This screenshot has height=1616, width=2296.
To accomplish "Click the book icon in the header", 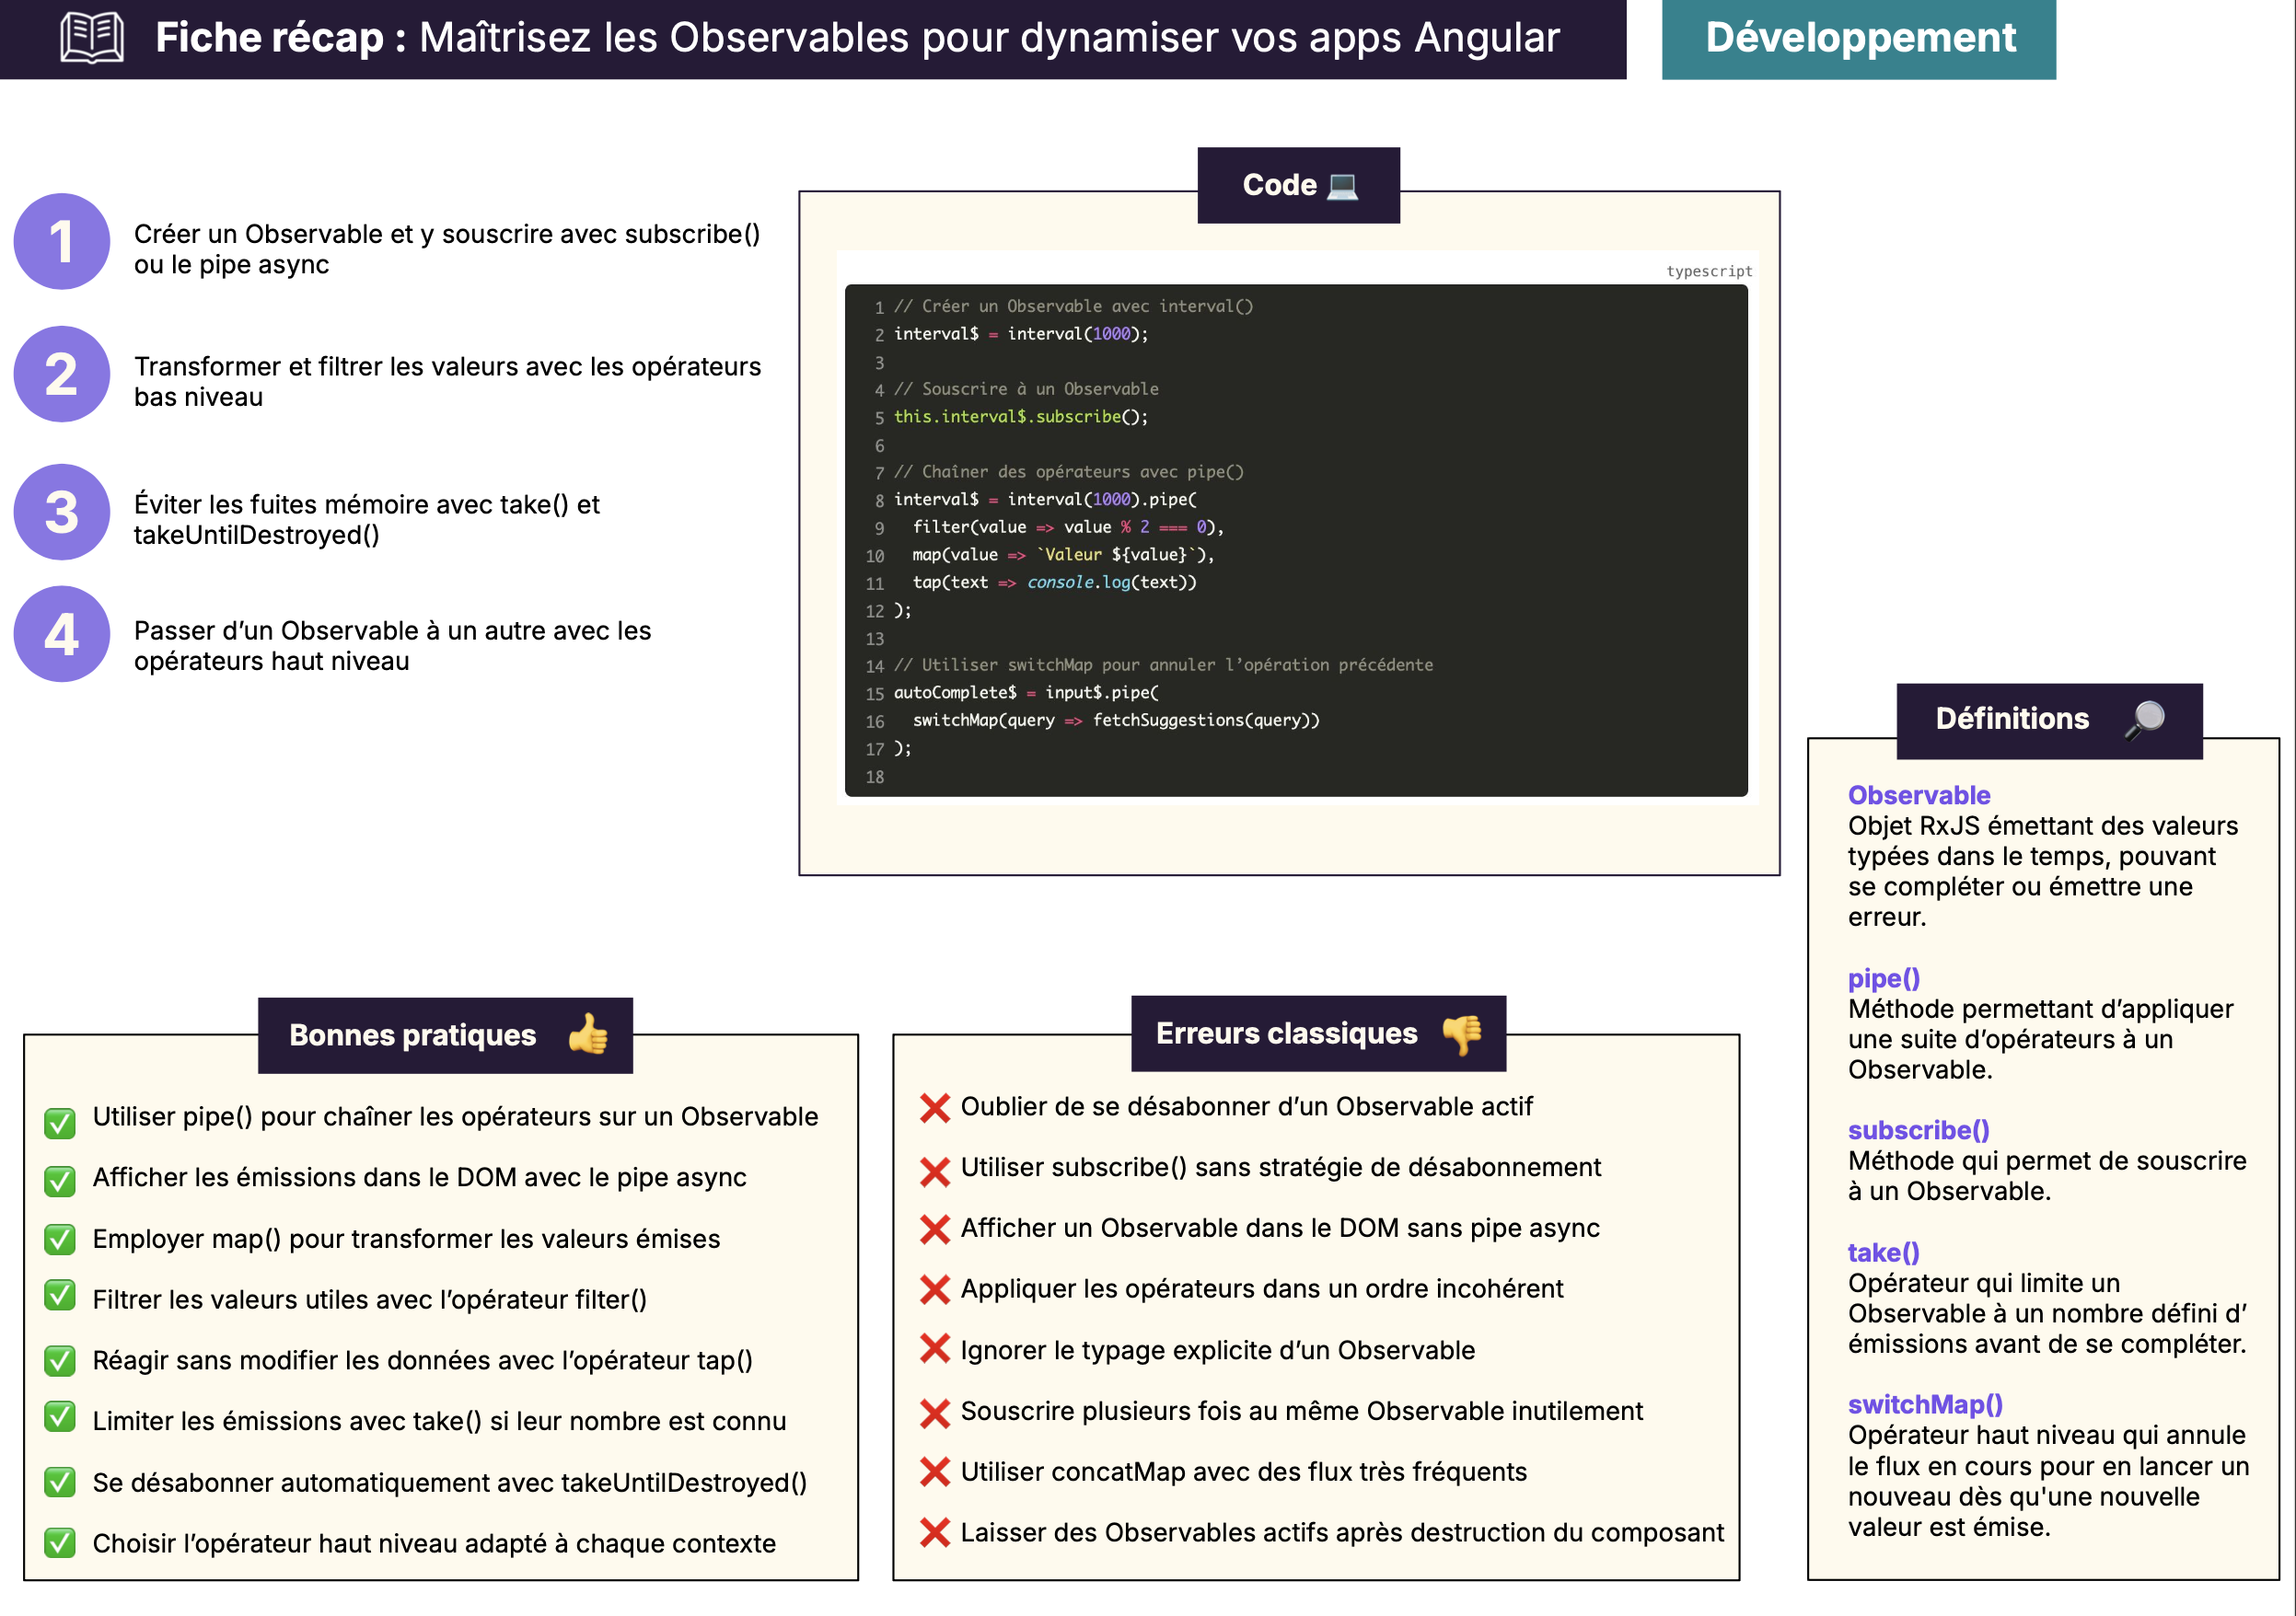I will [x=88, y=38].
